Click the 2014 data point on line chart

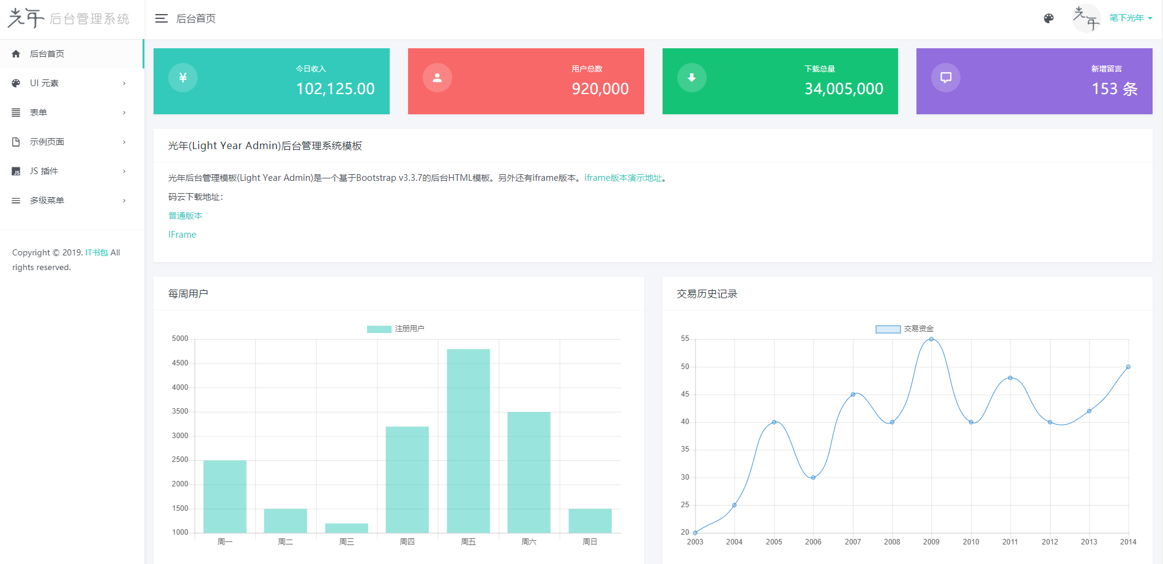[x=1128, y=367]
